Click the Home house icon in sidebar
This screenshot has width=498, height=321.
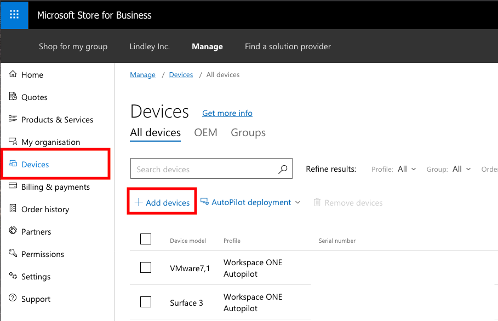coord(13,74)
